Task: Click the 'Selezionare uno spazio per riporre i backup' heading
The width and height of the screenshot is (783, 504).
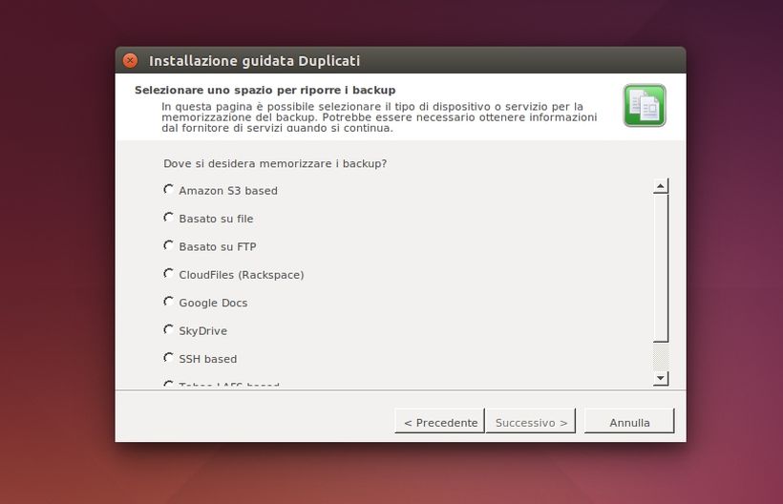Action: [x=265, y=90]
